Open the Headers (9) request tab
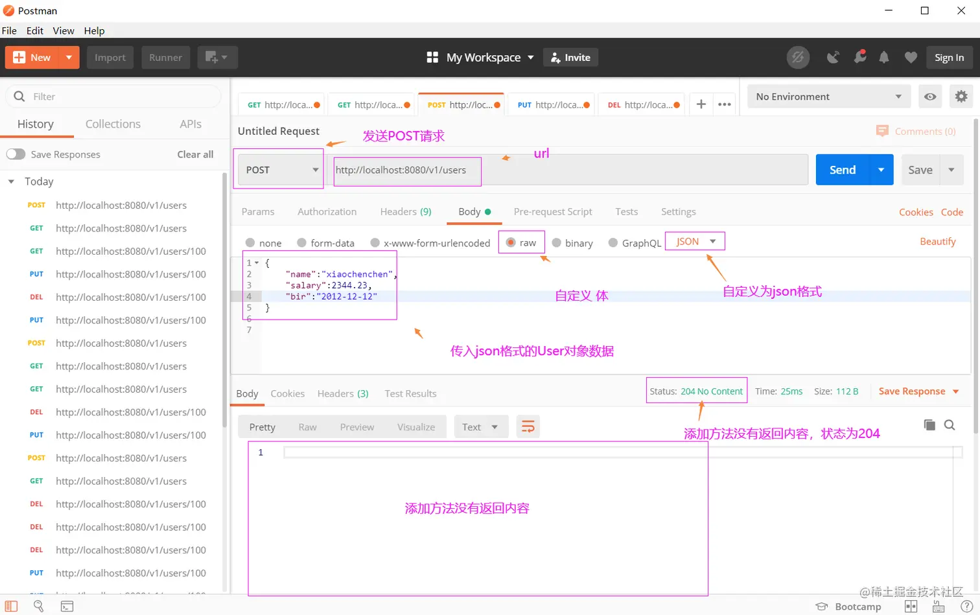This screenshot has width=980, height=615. coord(406,212)
